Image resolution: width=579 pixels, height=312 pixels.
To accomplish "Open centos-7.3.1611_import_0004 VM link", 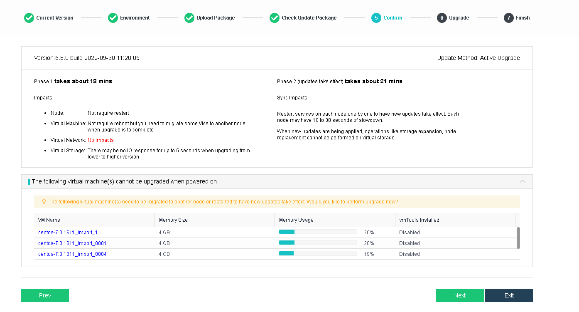I will [x=72, y=254].
